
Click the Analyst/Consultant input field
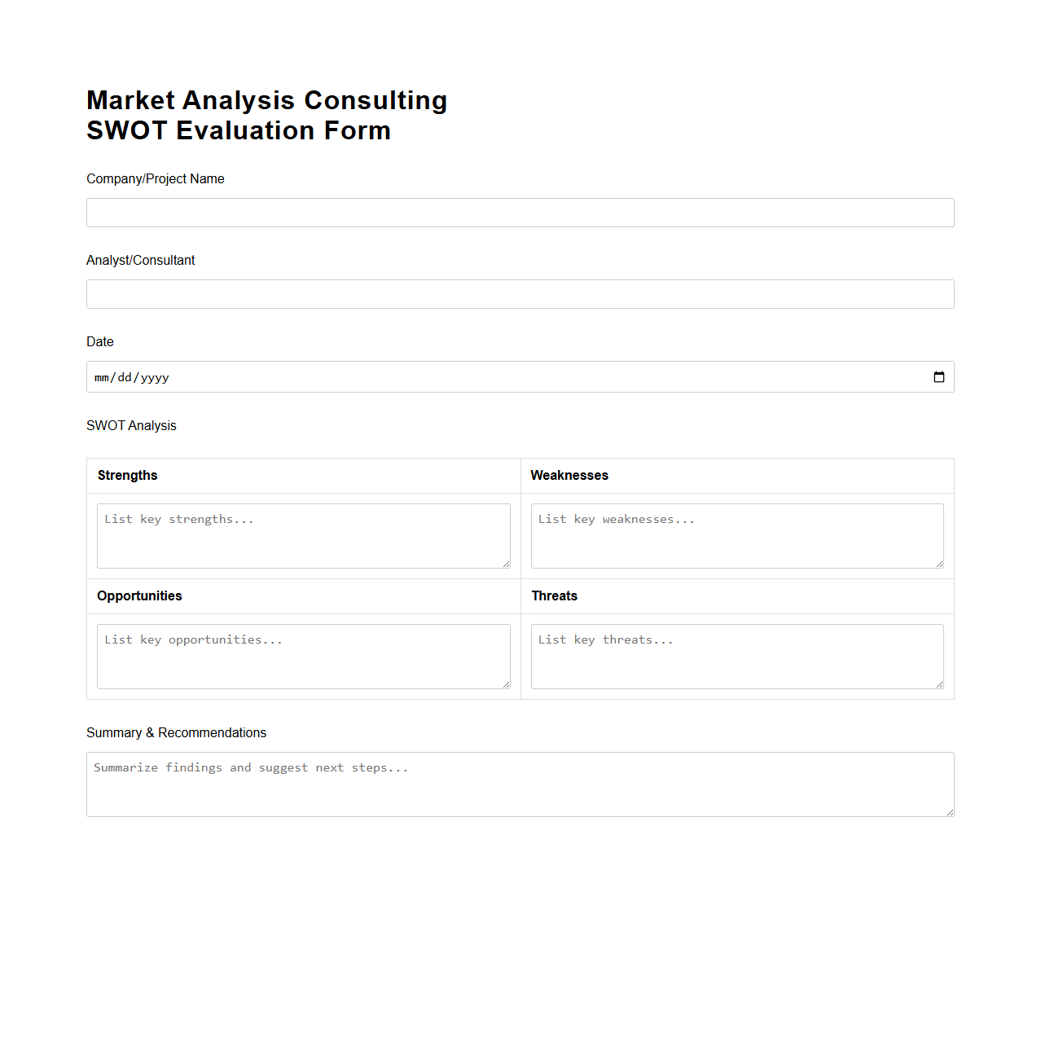coord(520,294)
